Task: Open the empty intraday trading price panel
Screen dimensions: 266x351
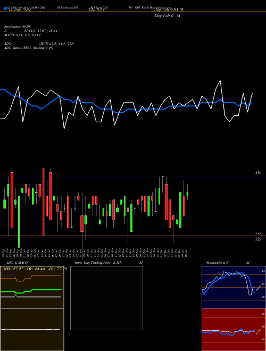Action: tap(106, 298)
